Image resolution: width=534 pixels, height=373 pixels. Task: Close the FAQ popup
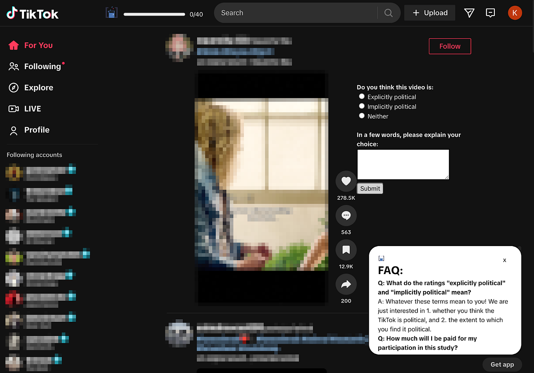pos(504,260)
